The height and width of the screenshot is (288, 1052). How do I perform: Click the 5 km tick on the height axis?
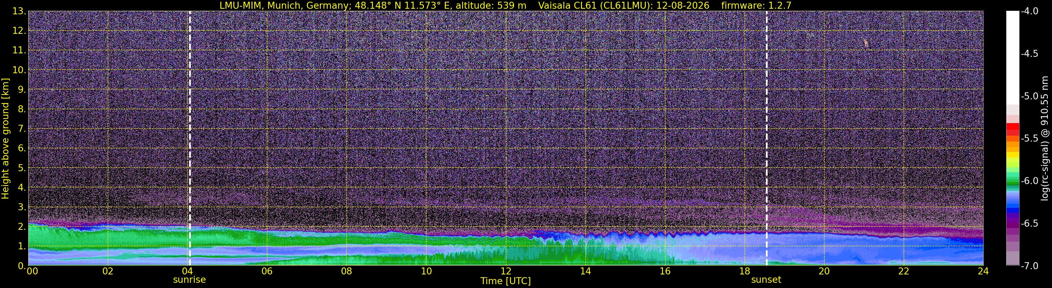pos(21,168)
